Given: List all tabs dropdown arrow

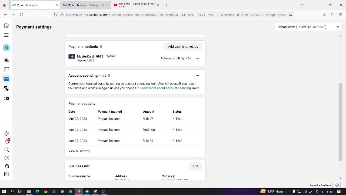Looking at the screenshot, I should [302, 5].
